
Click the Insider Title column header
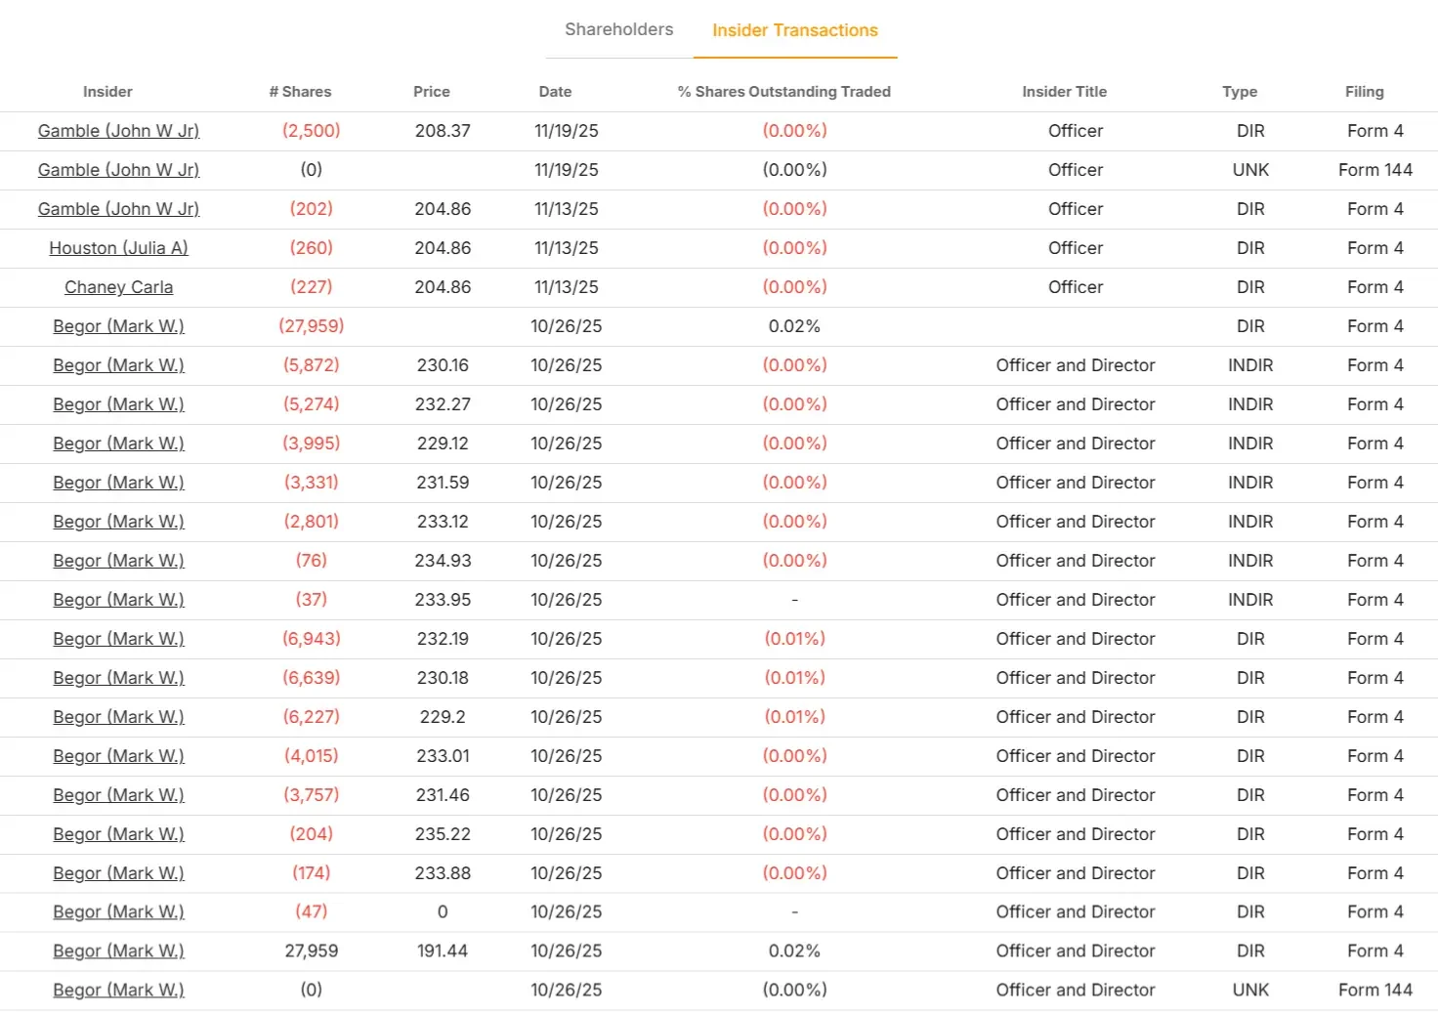[1064, 92]
